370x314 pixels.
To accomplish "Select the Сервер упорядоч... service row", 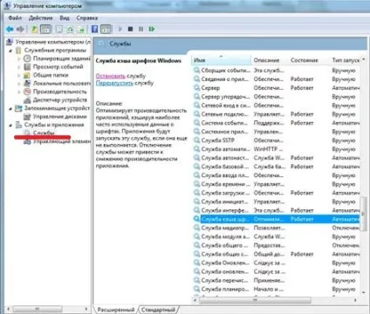I will point(276,96).
